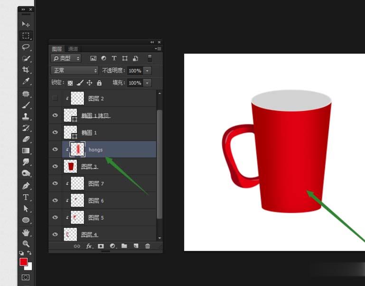Toggle visibility of 椭圆 1 layer
The height and width of the screenshot is (286, 365).
55,133
